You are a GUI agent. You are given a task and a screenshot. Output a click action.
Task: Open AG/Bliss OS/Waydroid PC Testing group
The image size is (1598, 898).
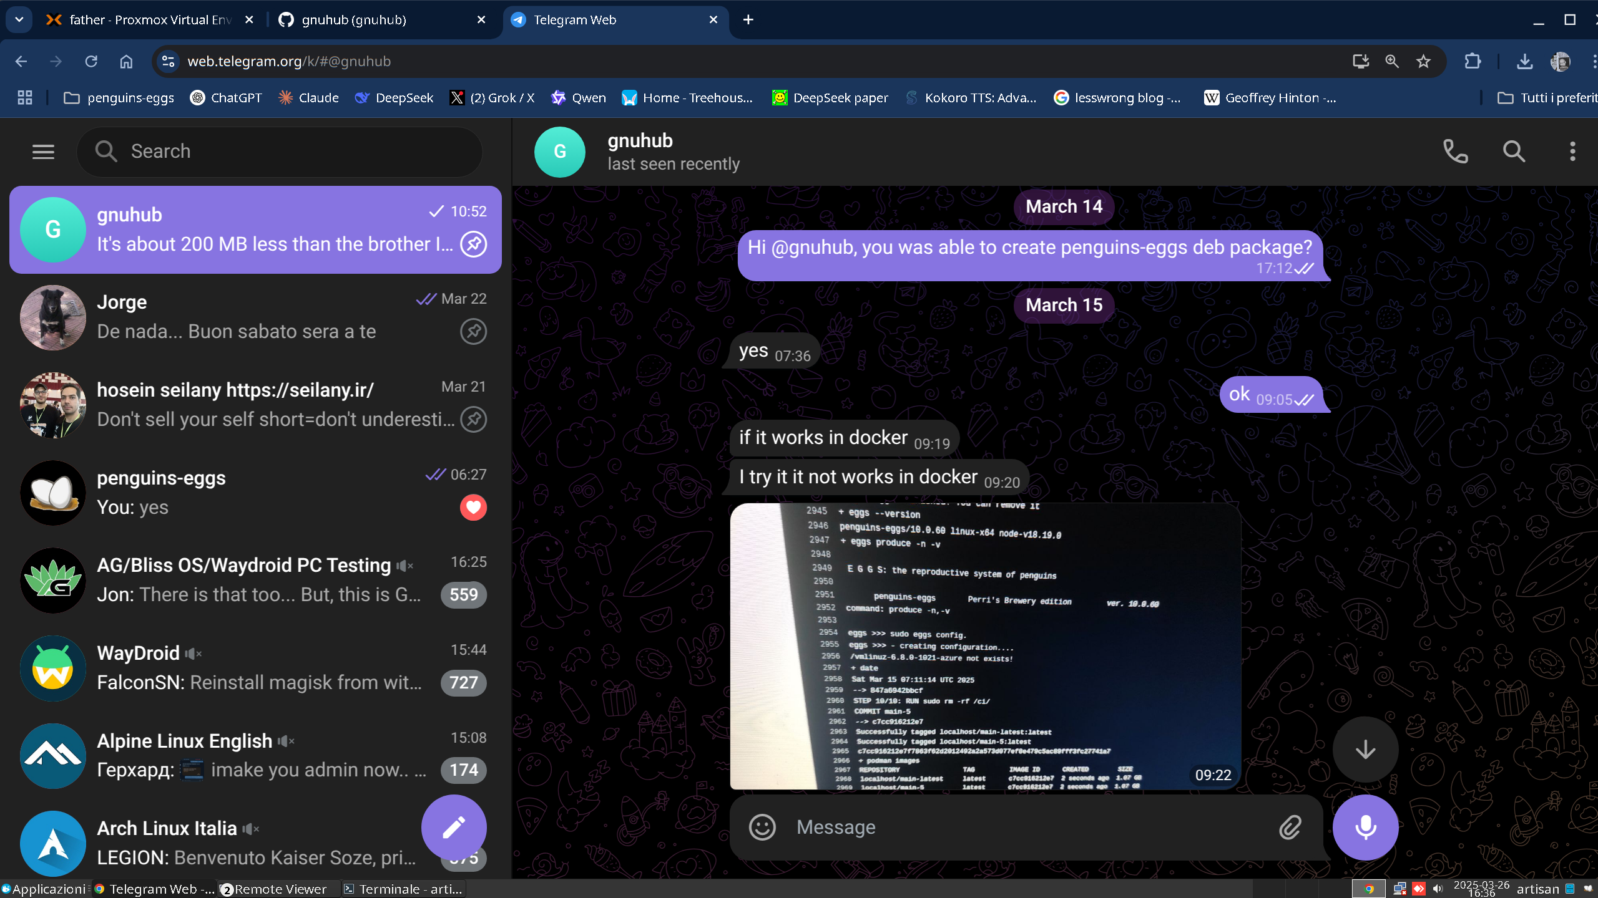(x=255, y=581)
